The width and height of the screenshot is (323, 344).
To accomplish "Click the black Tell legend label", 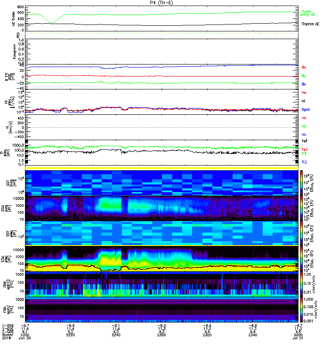I will (304, 141).
